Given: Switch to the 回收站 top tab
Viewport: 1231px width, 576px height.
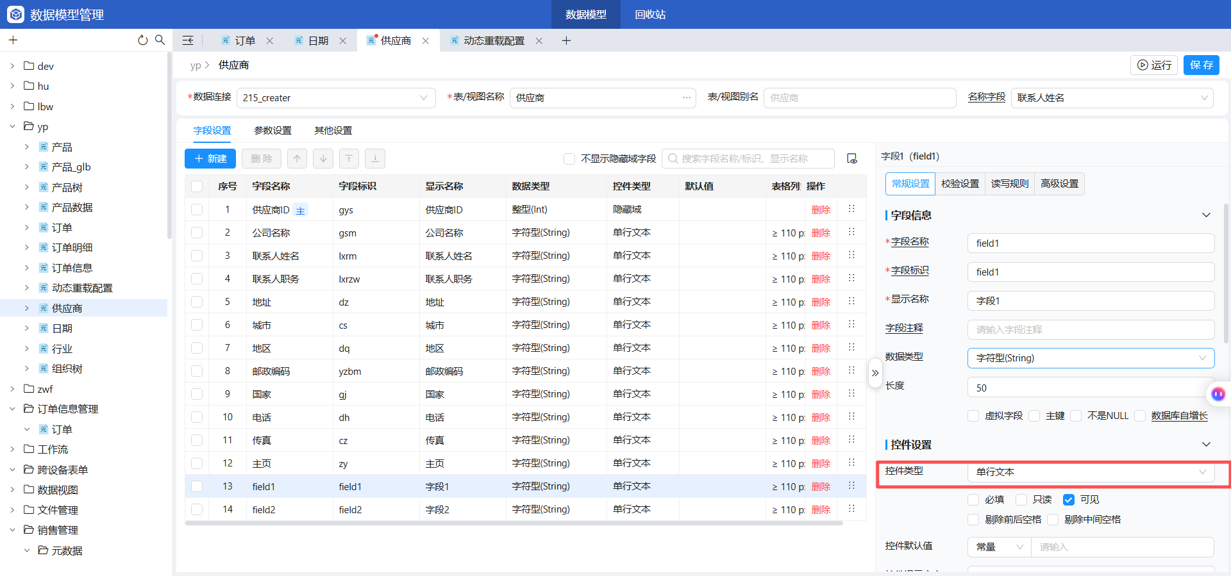Looking at the screenshot, I should (x=650, y=14).
